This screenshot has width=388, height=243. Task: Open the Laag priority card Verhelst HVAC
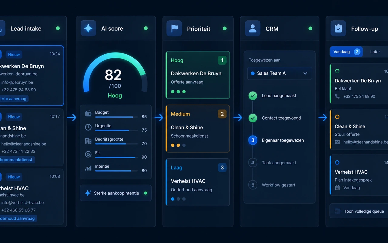coord(198,182)
